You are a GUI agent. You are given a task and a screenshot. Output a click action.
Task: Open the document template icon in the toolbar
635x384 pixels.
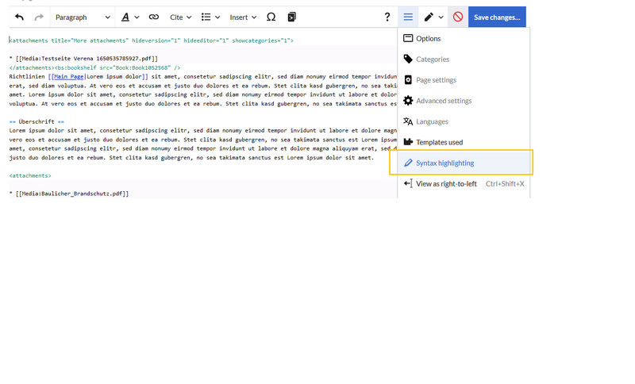[x=291, y=17]
